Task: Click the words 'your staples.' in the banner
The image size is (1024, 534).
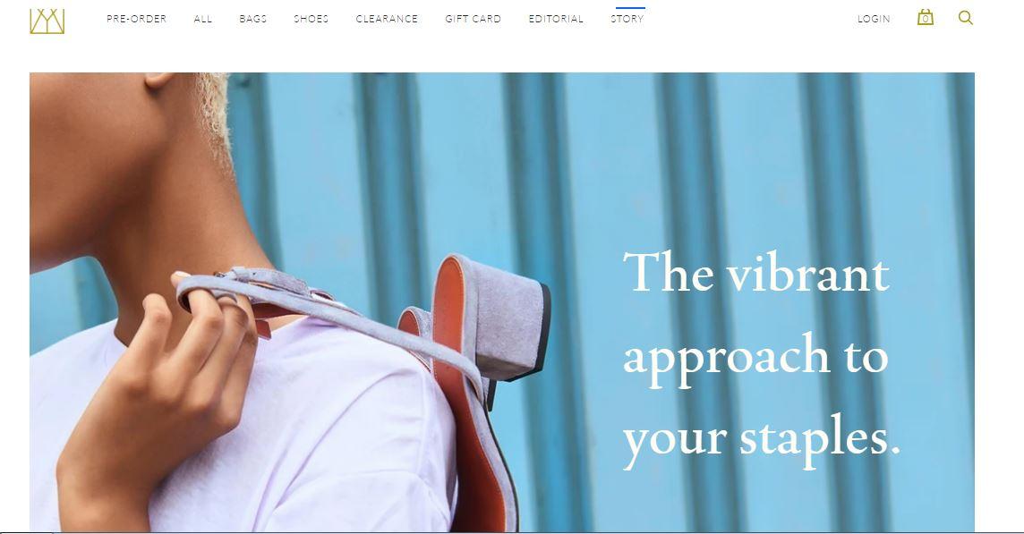Action: (761, 439)
